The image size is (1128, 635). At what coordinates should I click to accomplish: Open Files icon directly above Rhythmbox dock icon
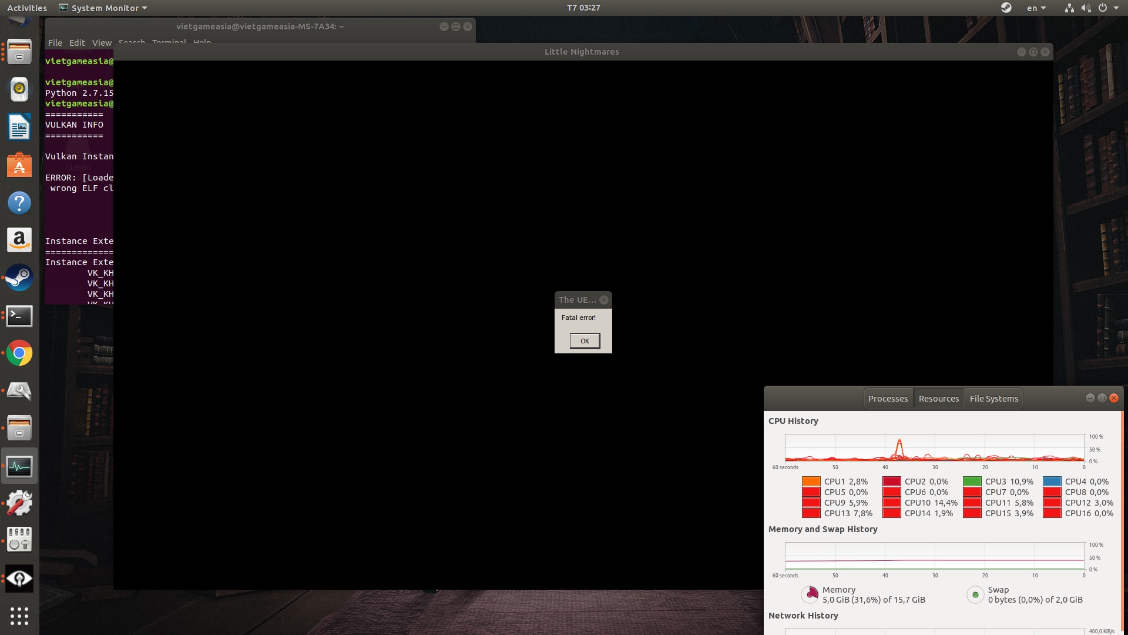(x=19, y=52)
